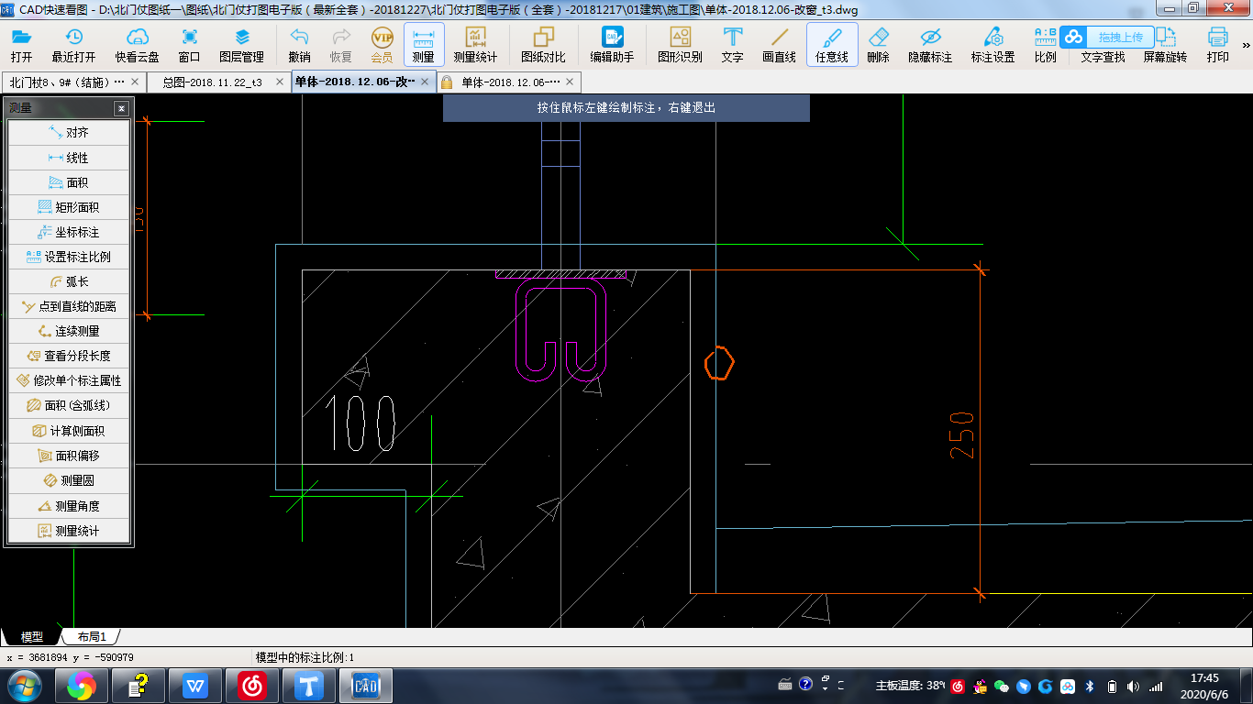This screenshot has height=704, width=1253.
Task: Select 测量圆 measure circle
Action: point(69,480)
